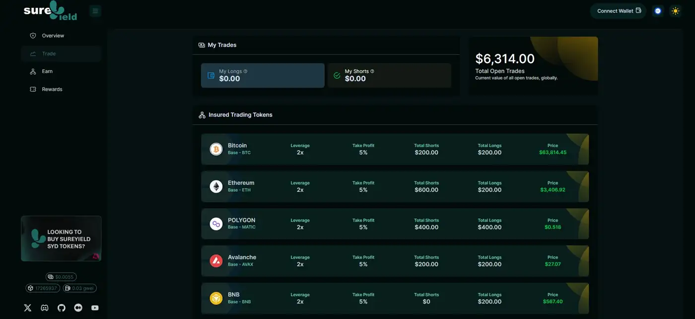Click the Ethereum token logo
The width and height of the screenshot is (695, 319).
click(x=216, y=186)
